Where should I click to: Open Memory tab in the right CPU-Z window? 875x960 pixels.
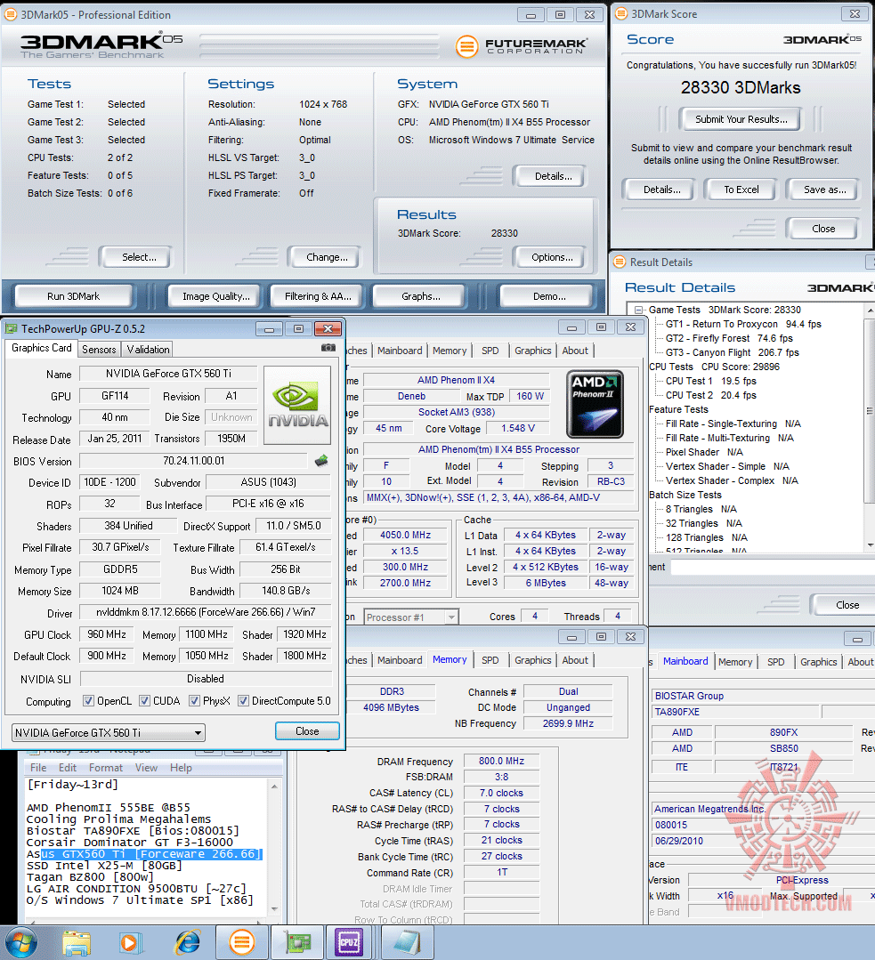point(734,662)
